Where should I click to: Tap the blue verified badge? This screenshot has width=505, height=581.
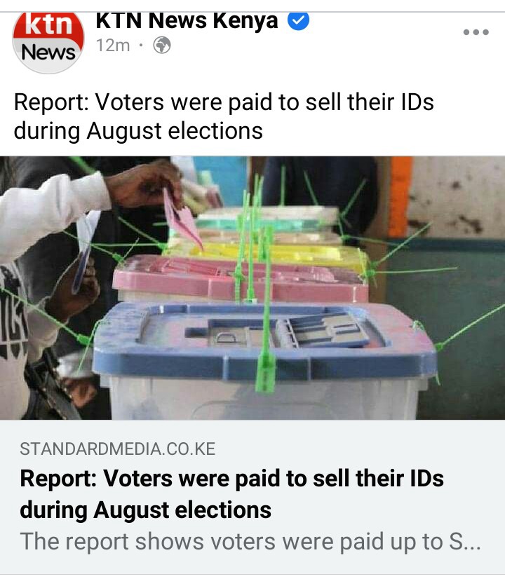click(x=299, y=21)
